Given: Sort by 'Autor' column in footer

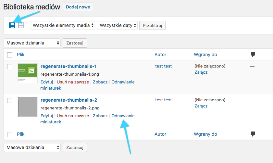Looking at the screenshot, I should pos(160,134).
